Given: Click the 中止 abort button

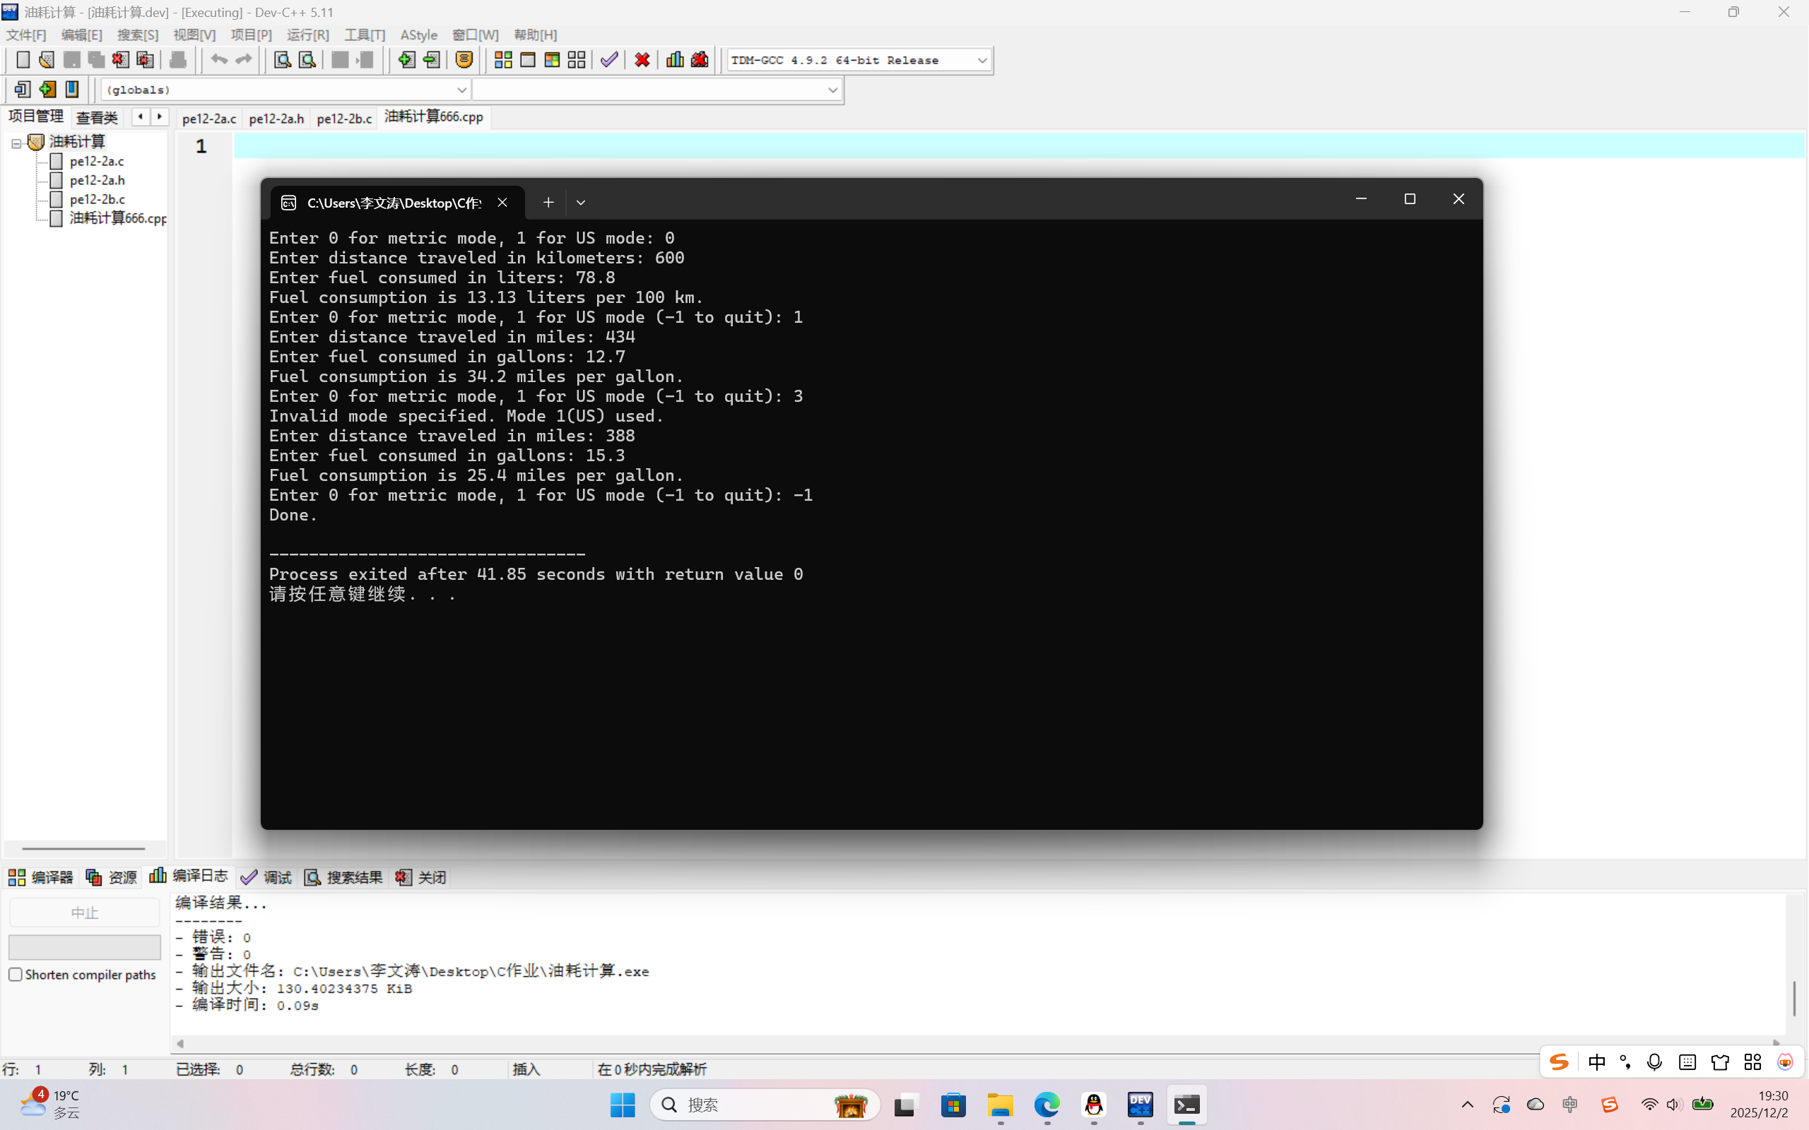Looking at the screenshot, I should coord(85,912).
